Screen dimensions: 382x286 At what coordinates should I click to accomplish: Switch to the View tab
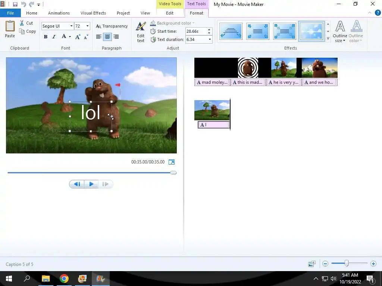pos(145,13)
